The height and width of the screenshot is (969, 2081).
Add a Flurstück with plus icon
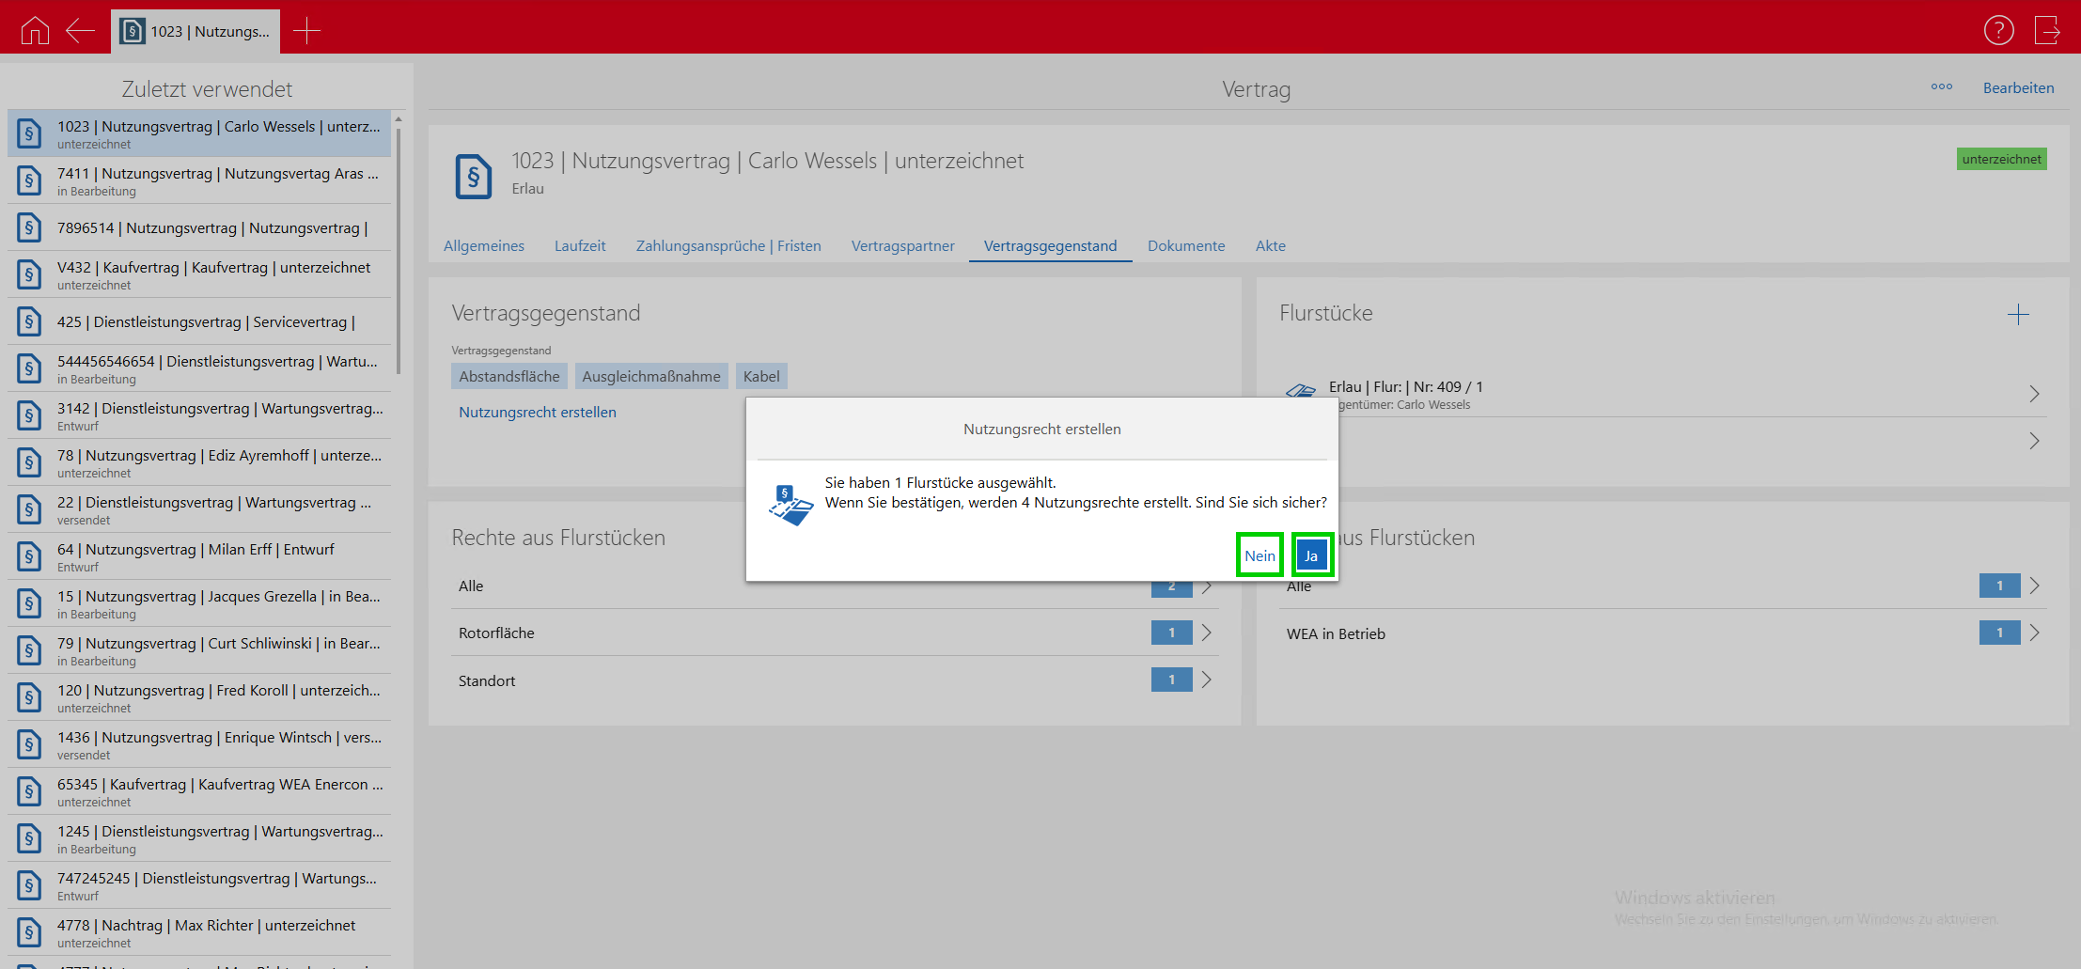(2017, 315)
